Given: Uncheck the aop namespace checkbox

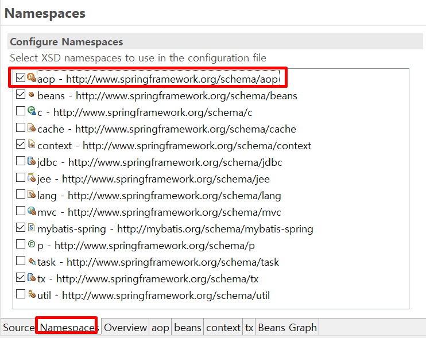Looking at the screenshot, I should 21,77.
